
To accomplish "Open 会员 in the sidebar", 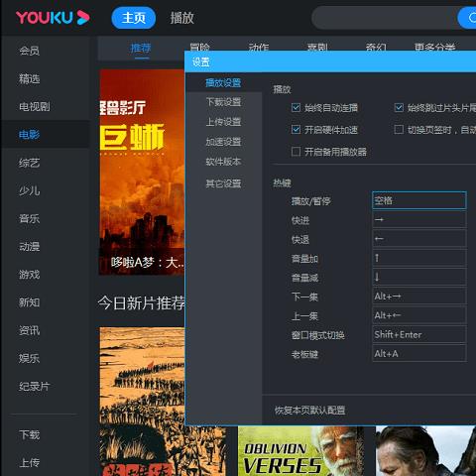I will point(30,51).
